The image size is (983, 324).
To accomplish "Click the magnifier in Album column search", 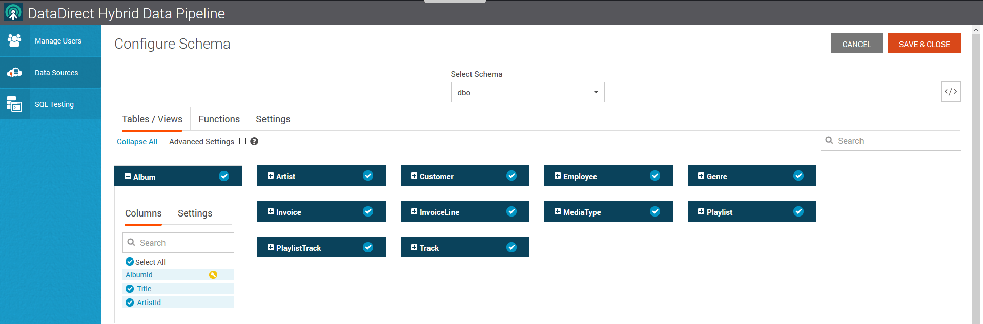I will [131, 242].
